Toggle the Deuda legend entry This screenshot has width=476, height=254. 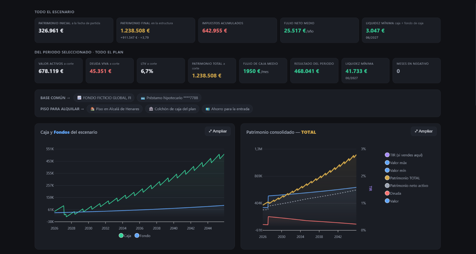393,193
